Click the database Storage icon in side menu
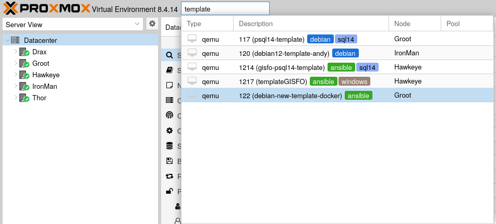This screenshot has width=496, height=224. [169, 146]
